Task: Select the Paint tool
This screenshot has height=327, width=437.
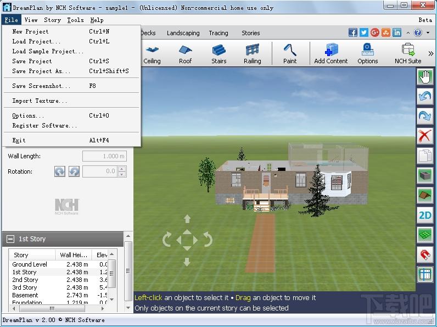Action: [x=290, y=54]
